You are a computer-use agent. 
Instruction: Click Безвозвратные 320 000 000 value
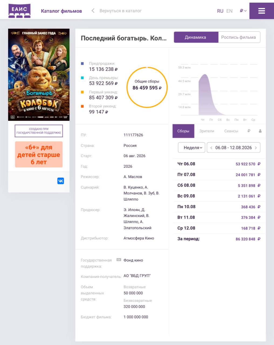(x=134, y=307)
